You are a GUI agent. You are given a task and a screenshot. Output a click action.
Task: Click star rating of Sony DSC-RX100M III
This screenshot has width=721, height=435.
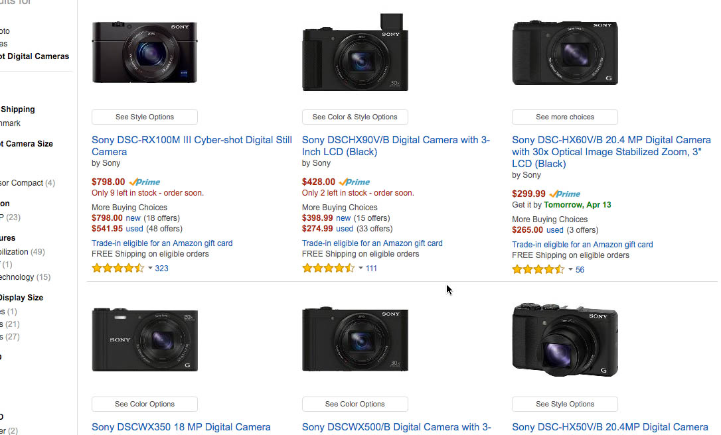pos(118,269)
